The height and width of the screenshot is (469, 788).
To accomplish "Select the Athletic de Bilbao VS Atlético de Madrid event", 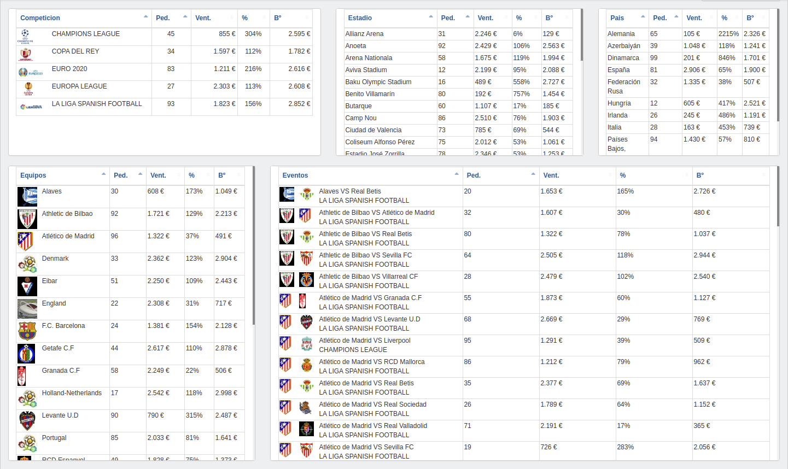I will tap(524, 218).
